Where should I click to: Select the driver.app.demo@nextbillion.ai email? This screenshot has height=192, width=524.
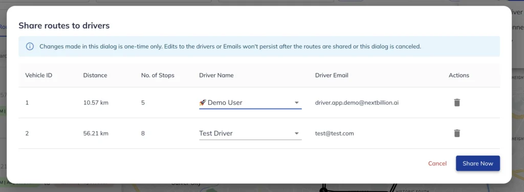pyautogui.click(x=357, y=103)
